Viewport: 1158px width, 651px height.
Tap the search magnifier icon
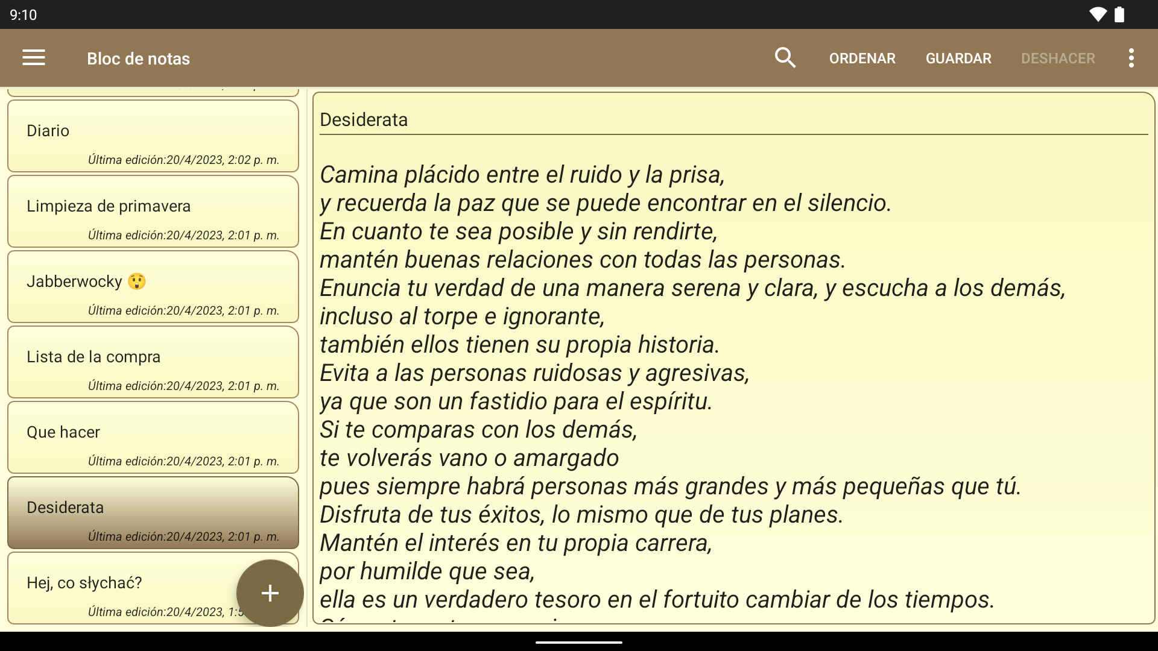click(785, 58)
